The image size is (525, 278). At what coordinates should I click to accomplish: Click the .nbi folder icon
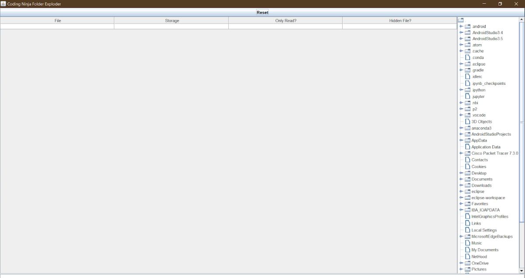[467, 103]
